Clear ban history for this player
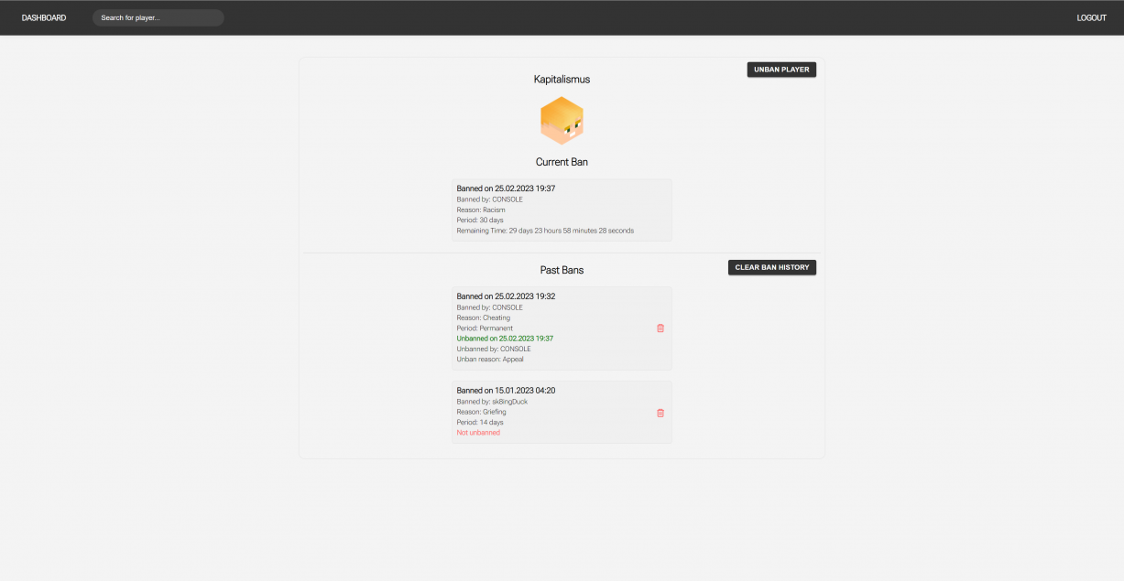 click(772, 267)
